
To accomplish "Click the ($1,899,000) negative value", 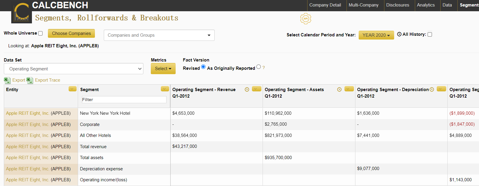I will 462,113.
